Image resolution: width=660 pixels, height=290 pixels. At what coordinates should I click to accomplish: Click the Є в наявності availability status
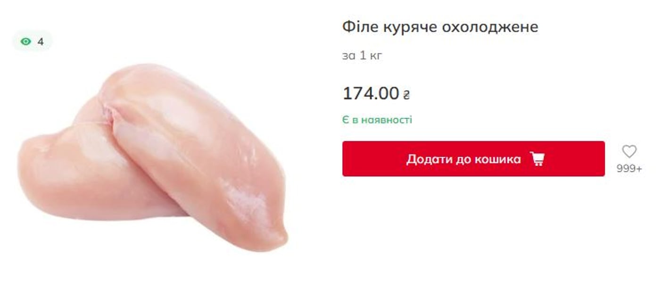[377, 120]
